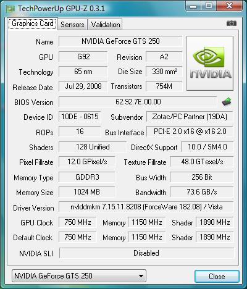This screenshot has height=289, width=247.
Task: Click the Memory Type field GDDR3
Action: pyautogui.click(x=87, y=177)
